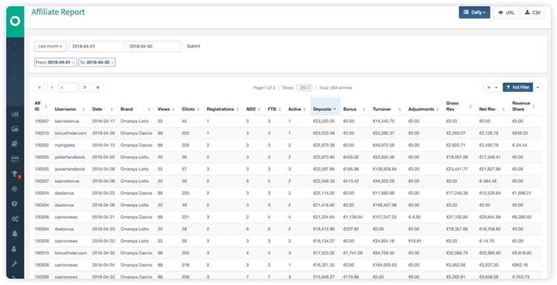Open the credit card payments sidebar icon
This screenshot has width=557, height=285.
[15, 159]
